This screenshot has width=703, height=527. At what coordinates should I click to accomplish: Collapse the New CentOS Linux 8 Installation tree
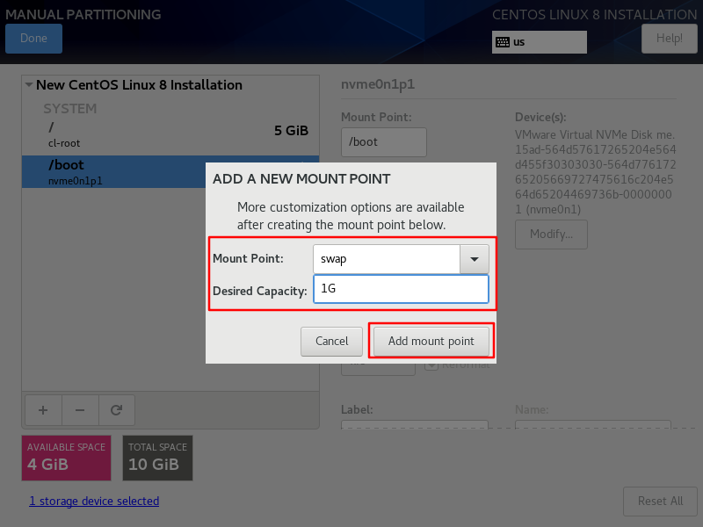click(29, 84)
